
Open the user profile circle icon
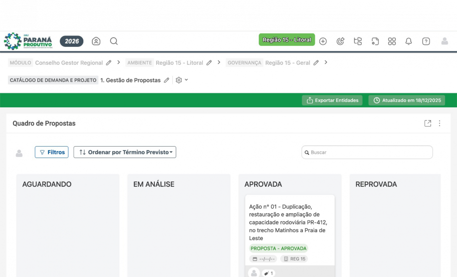pos(96,41)
